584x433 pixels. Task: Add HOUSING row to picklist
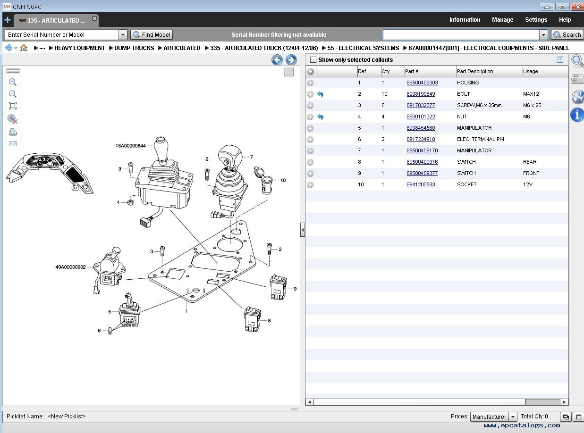(310, 83)
